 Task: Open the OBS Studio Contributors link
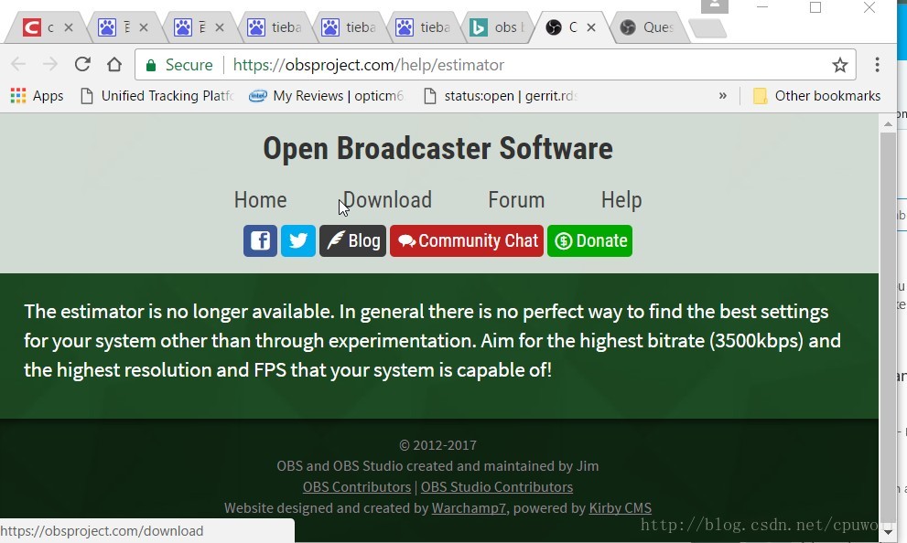coord(497,487)
